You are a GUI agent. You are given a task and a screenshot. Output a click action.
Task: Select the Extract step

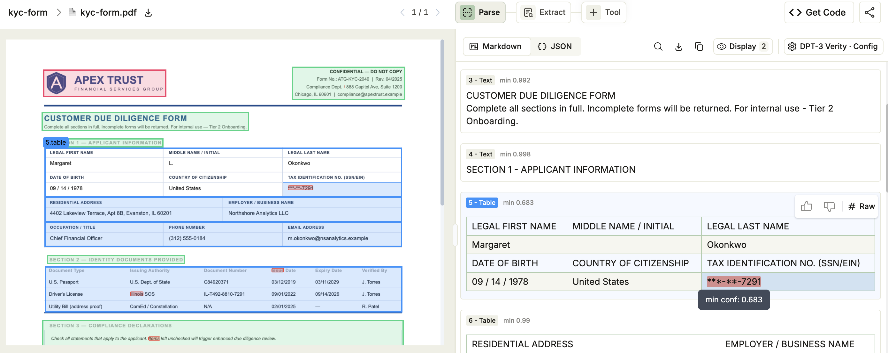543,12
